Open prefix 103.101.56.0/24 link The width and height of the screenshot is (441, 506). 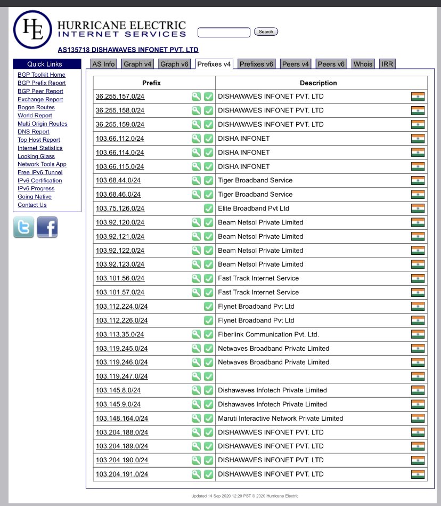click(x=120, y=278)
